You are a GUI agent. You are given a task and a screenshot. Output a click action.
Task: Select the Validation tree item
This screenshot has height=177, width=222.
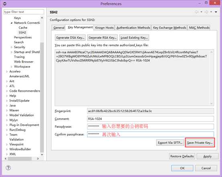pos(16,140)
